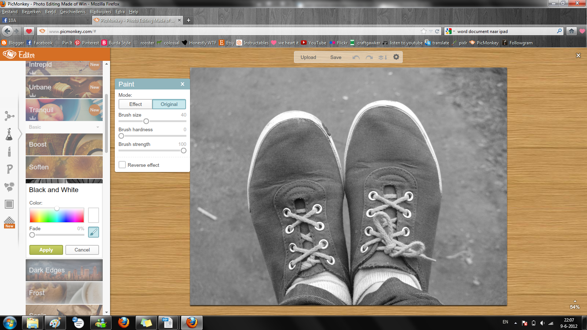The width and height of the screenshot is (587, 330).
Task: Click the Fade slider handle
Action: tap(32, 235)
